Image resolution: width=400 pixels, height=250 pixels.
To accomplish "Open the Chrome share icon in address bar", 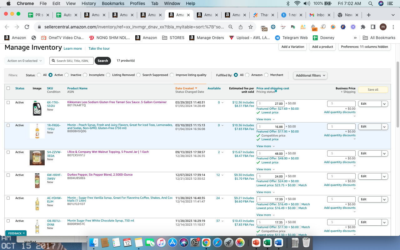I will coord(241,27).
